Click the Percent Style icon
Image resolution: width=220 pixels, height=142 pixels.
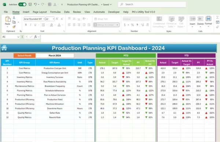(132, 25)
